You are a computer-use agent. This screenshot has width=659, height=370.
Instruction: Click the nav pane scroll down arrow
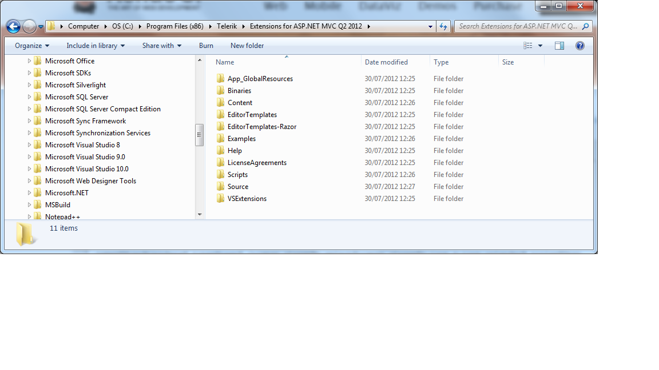[x=200, y=214]
